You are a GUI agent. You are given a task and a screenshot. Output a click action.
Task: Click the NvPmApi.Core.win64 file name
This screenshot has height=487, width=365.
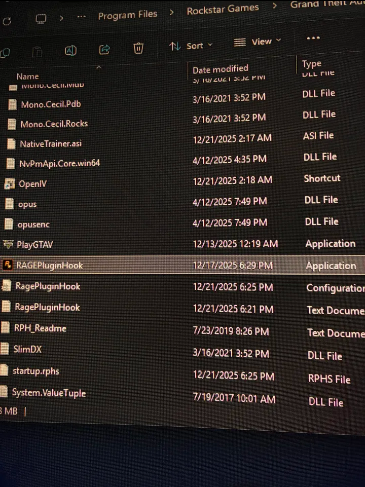click(60, 163)
